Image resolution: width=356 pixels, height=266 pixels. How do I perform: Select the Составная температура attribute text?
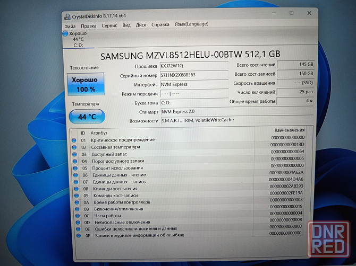click(115, 147)
